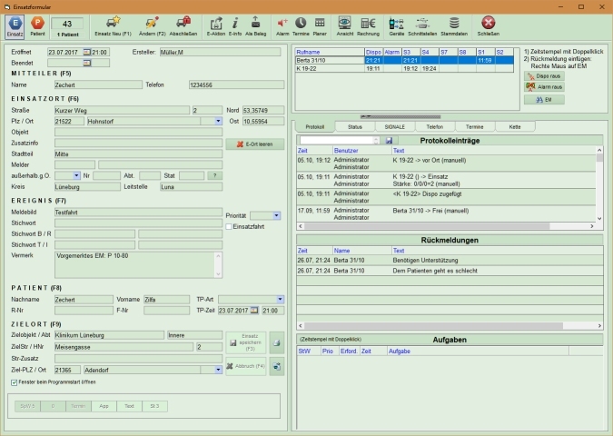Open the Ziel-PLZ / Ort dropdown
This screenshot has width=613, height=436.
[x=218, y=370]
